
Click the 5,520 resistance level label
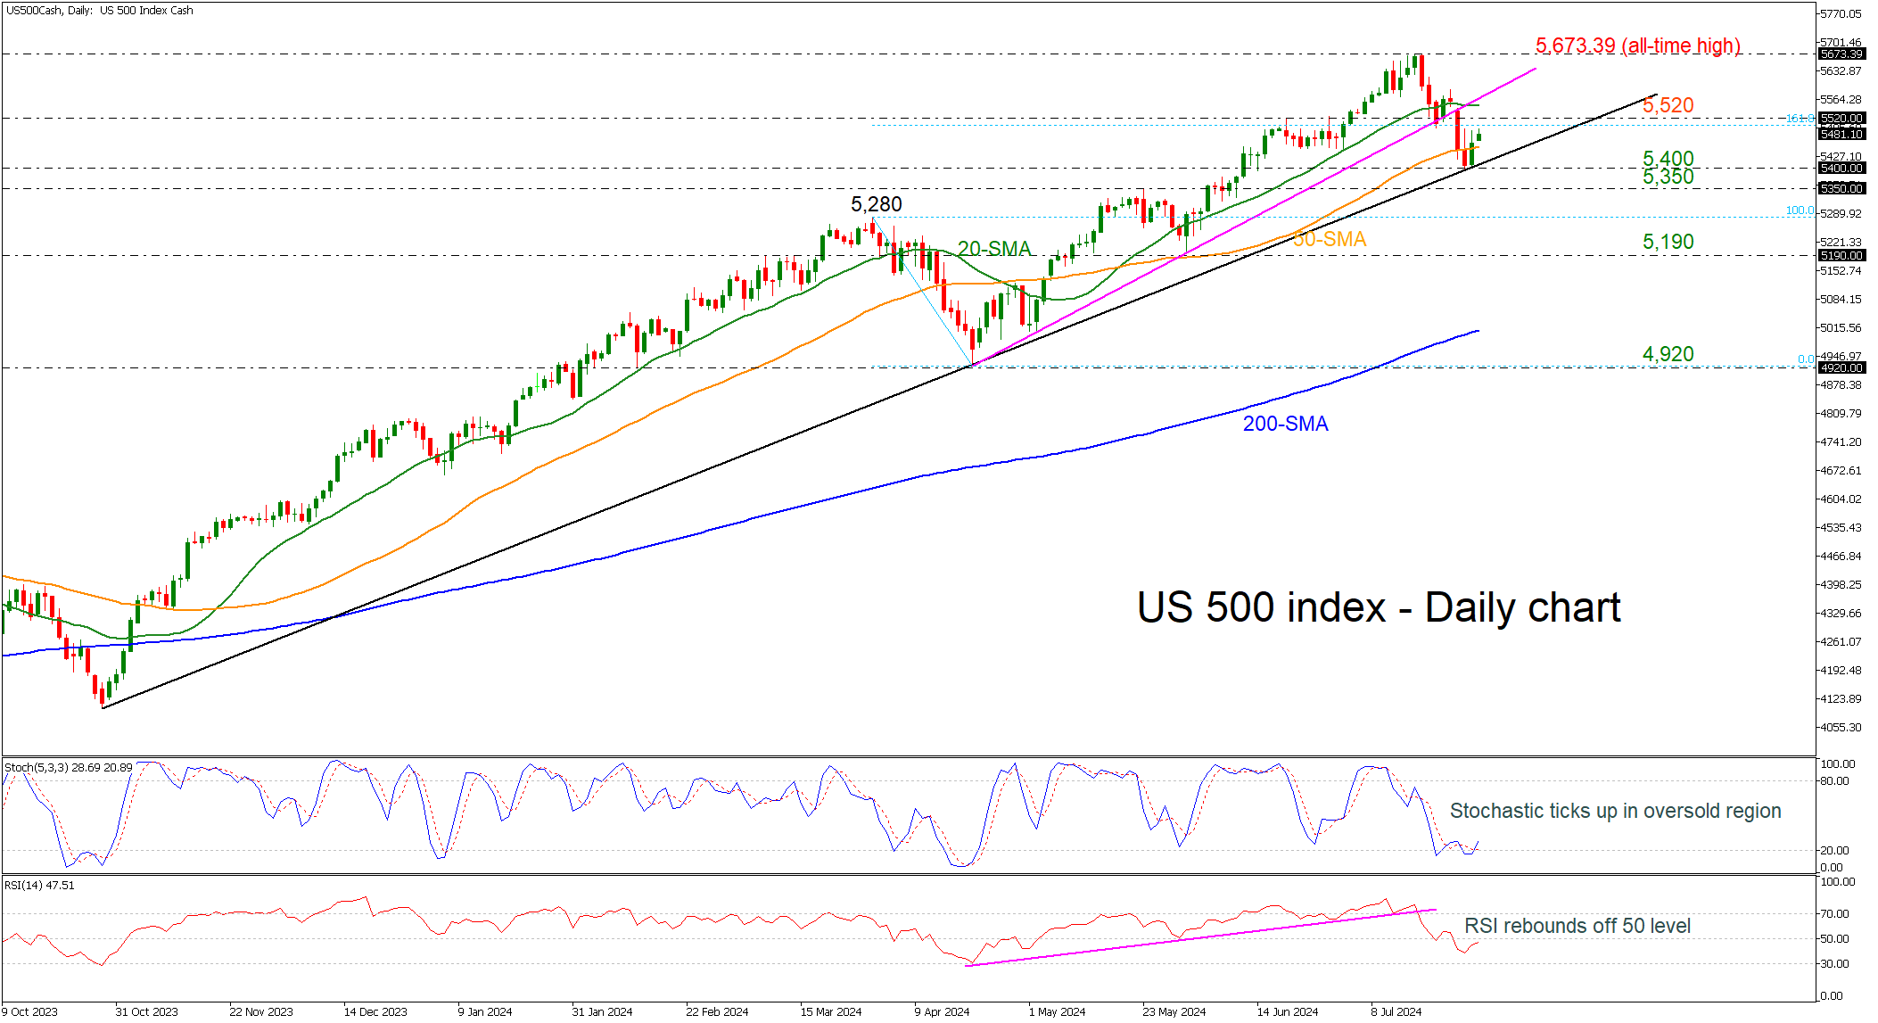(1668, 105)
